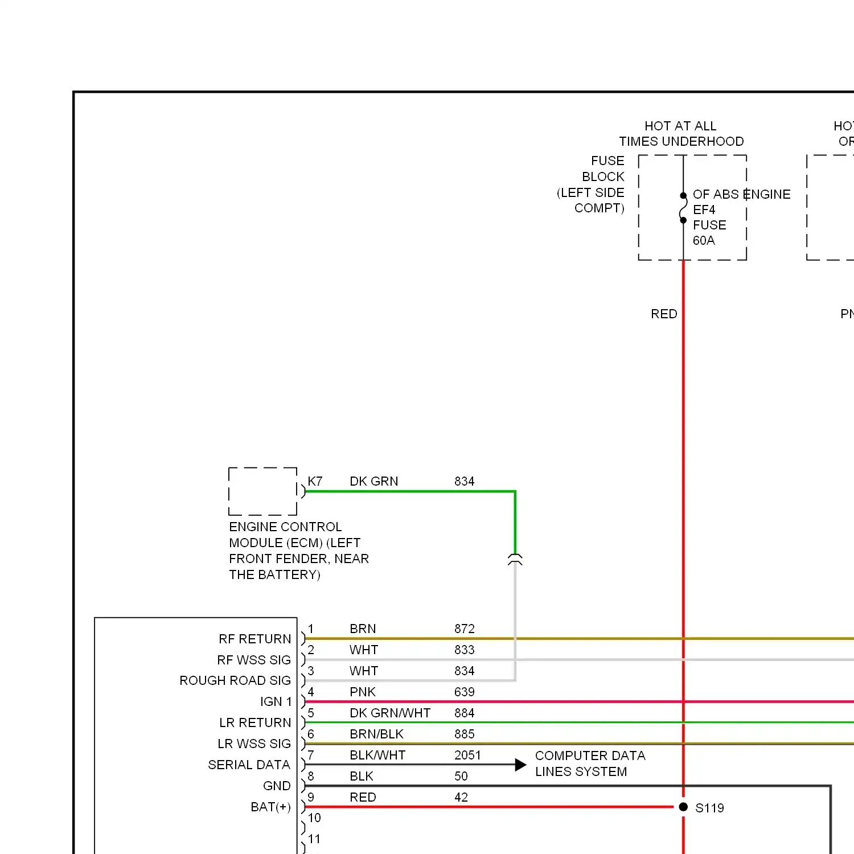Click the K7 pin label

click(315, 481)
